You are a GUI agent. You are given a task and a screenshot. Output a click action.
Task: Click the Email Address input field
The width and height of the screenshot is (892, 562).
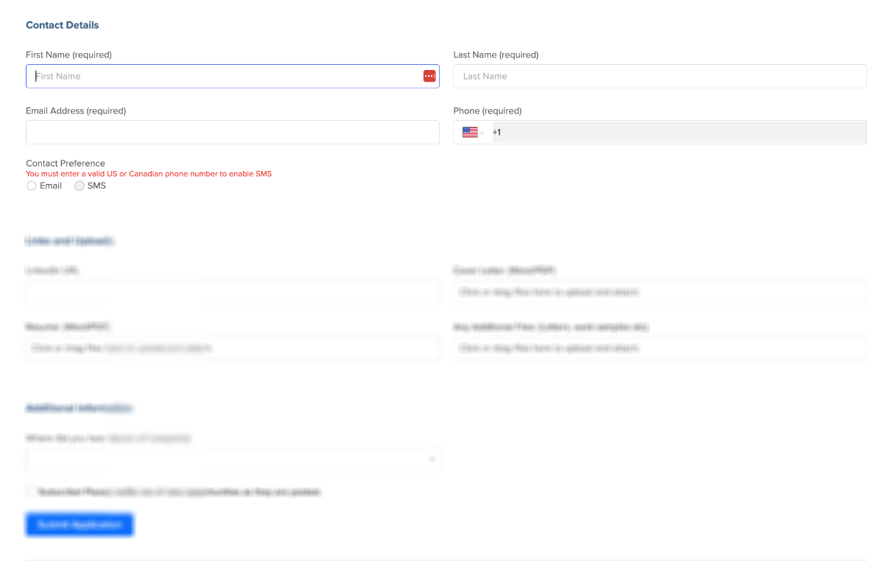click(232, 133)
